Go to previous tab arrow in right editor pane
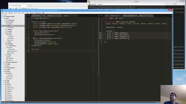186x104 pixels. point(101,16)
